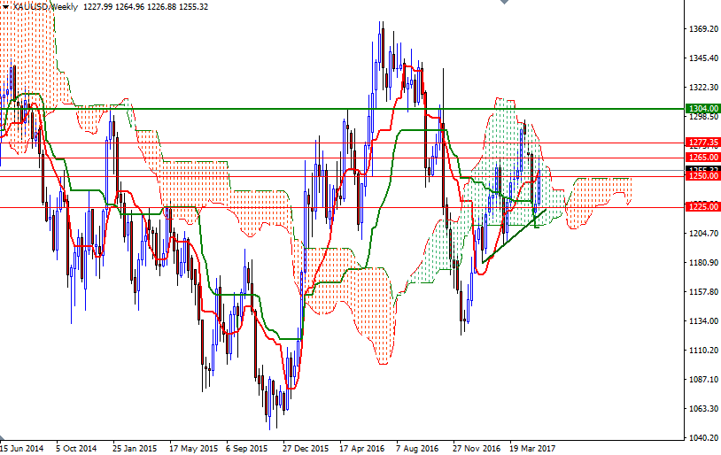Select the thick green horizontal line at 1304
This screenshot has width=721, height=455.
[x=342, y=109]
